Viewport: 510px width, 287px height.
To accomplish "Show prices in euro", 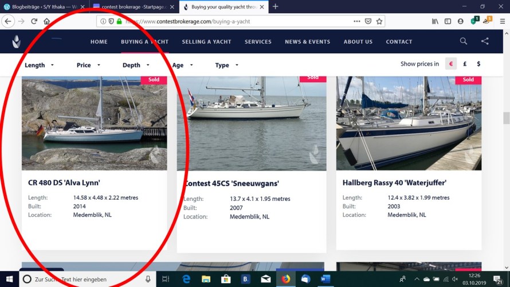I will click(x=451, y=64).
